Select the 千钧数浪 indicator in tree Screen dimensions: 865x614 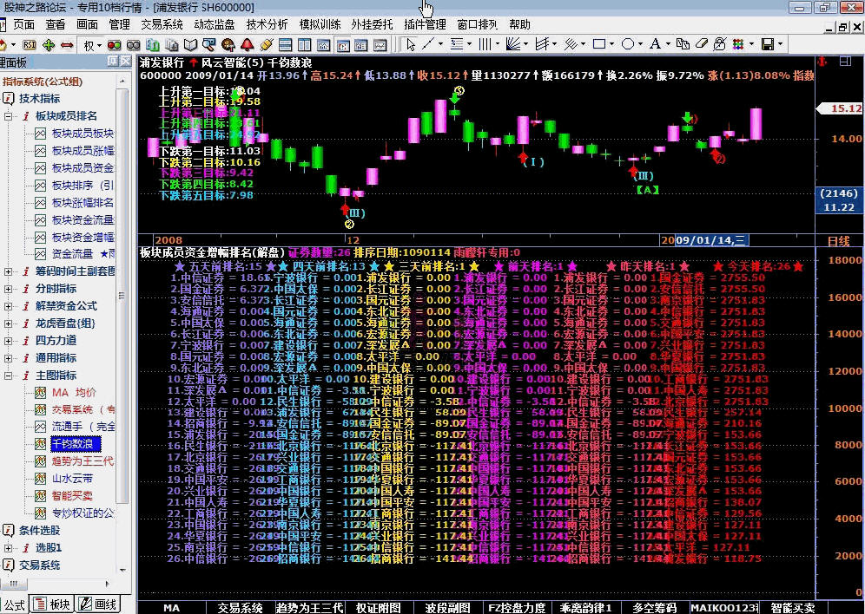coord(75,444)
